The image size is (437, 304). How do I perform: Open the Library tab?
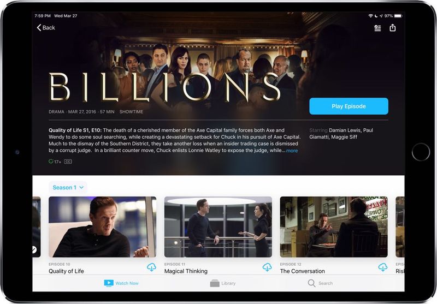pos(223,283)
